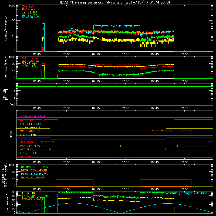
Task: Click the SAA_FLAG label
Action: coord(26,142)
